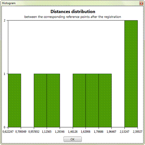Click the x-axis label 0,790049
Image resolution: width=145 pixels, height=145 pixels.
point(21,132)
